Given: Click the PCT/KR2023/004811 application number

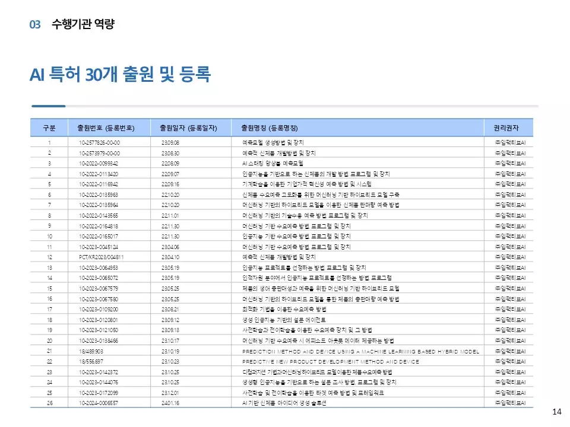Looking at the screenshot, I should pyautogui.click(x=102, y=257).
